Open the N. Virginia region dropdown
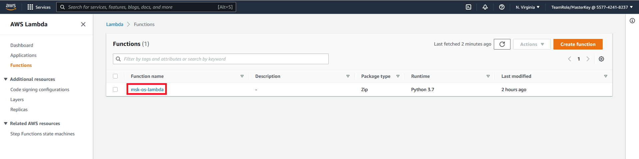The width and height of the screenshot is (639, 159). point(528,7)
